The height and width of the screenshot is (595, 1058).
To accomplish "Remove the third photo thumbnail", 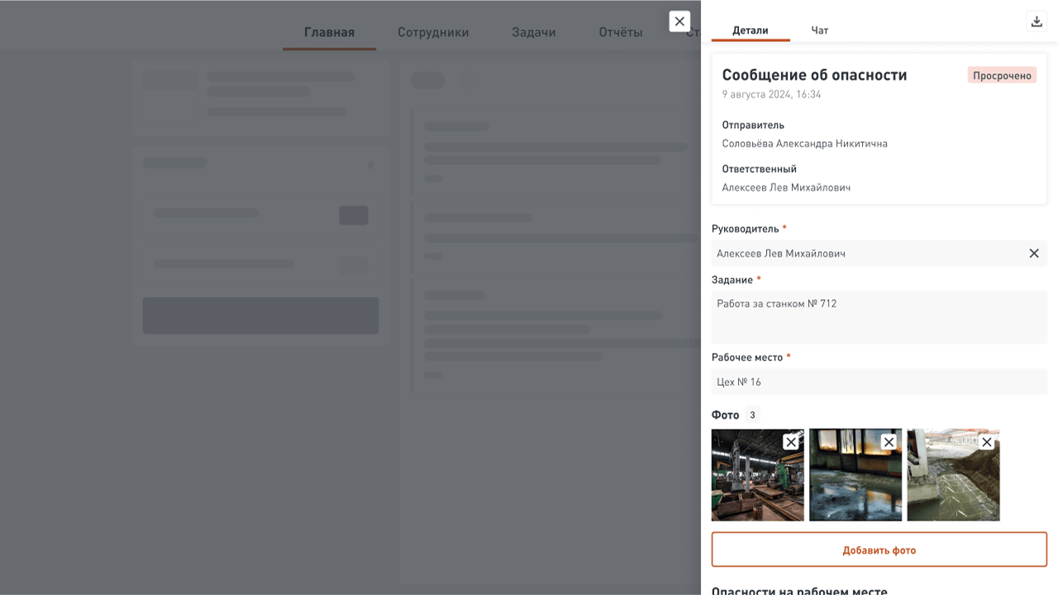I will (986, 442).
